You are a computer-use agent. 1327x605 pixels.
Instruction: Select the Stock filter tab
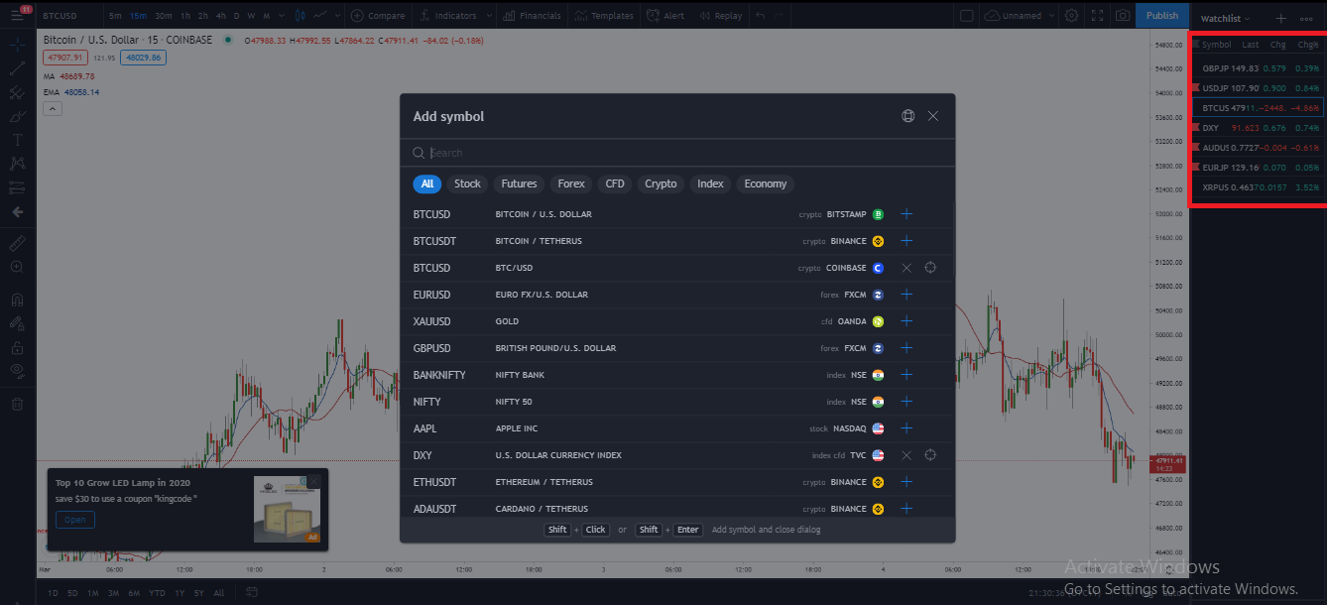467,183
